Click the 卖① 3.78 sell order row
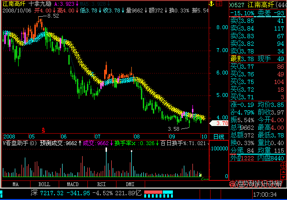The width and height of the screenshot is (287, 200). (x=257, y=52)
